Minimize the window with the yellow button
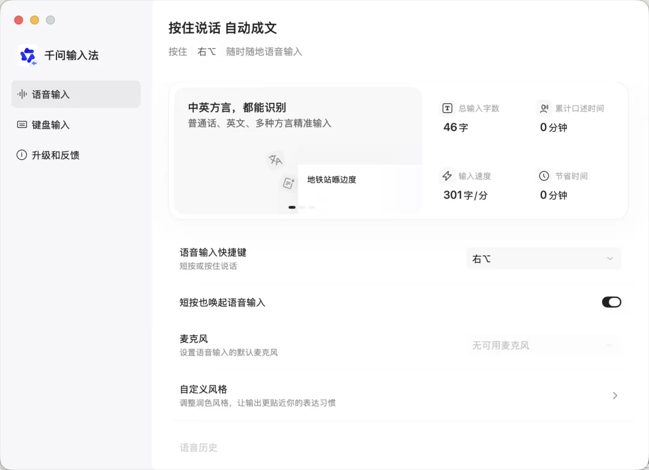The height and width of the screenshot is (470, 649). 34,20
